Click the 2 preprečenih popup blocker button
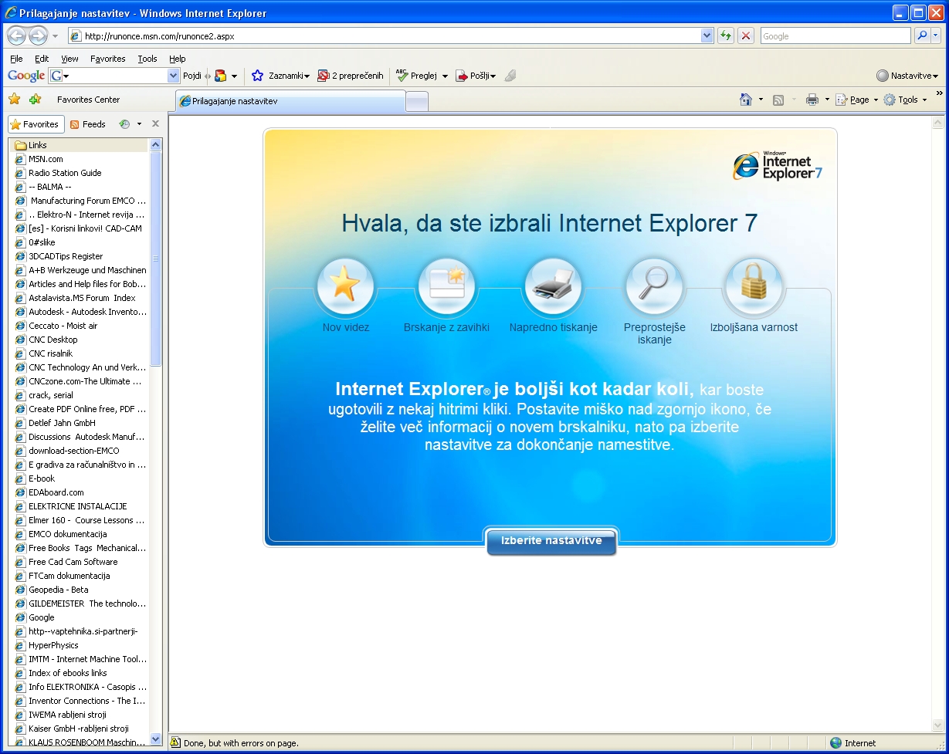949x754 pixels. pos(351,76)
